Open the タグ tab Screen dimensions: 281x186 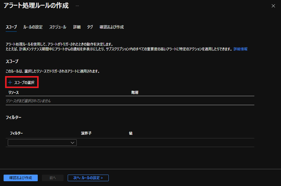(90, 27)
